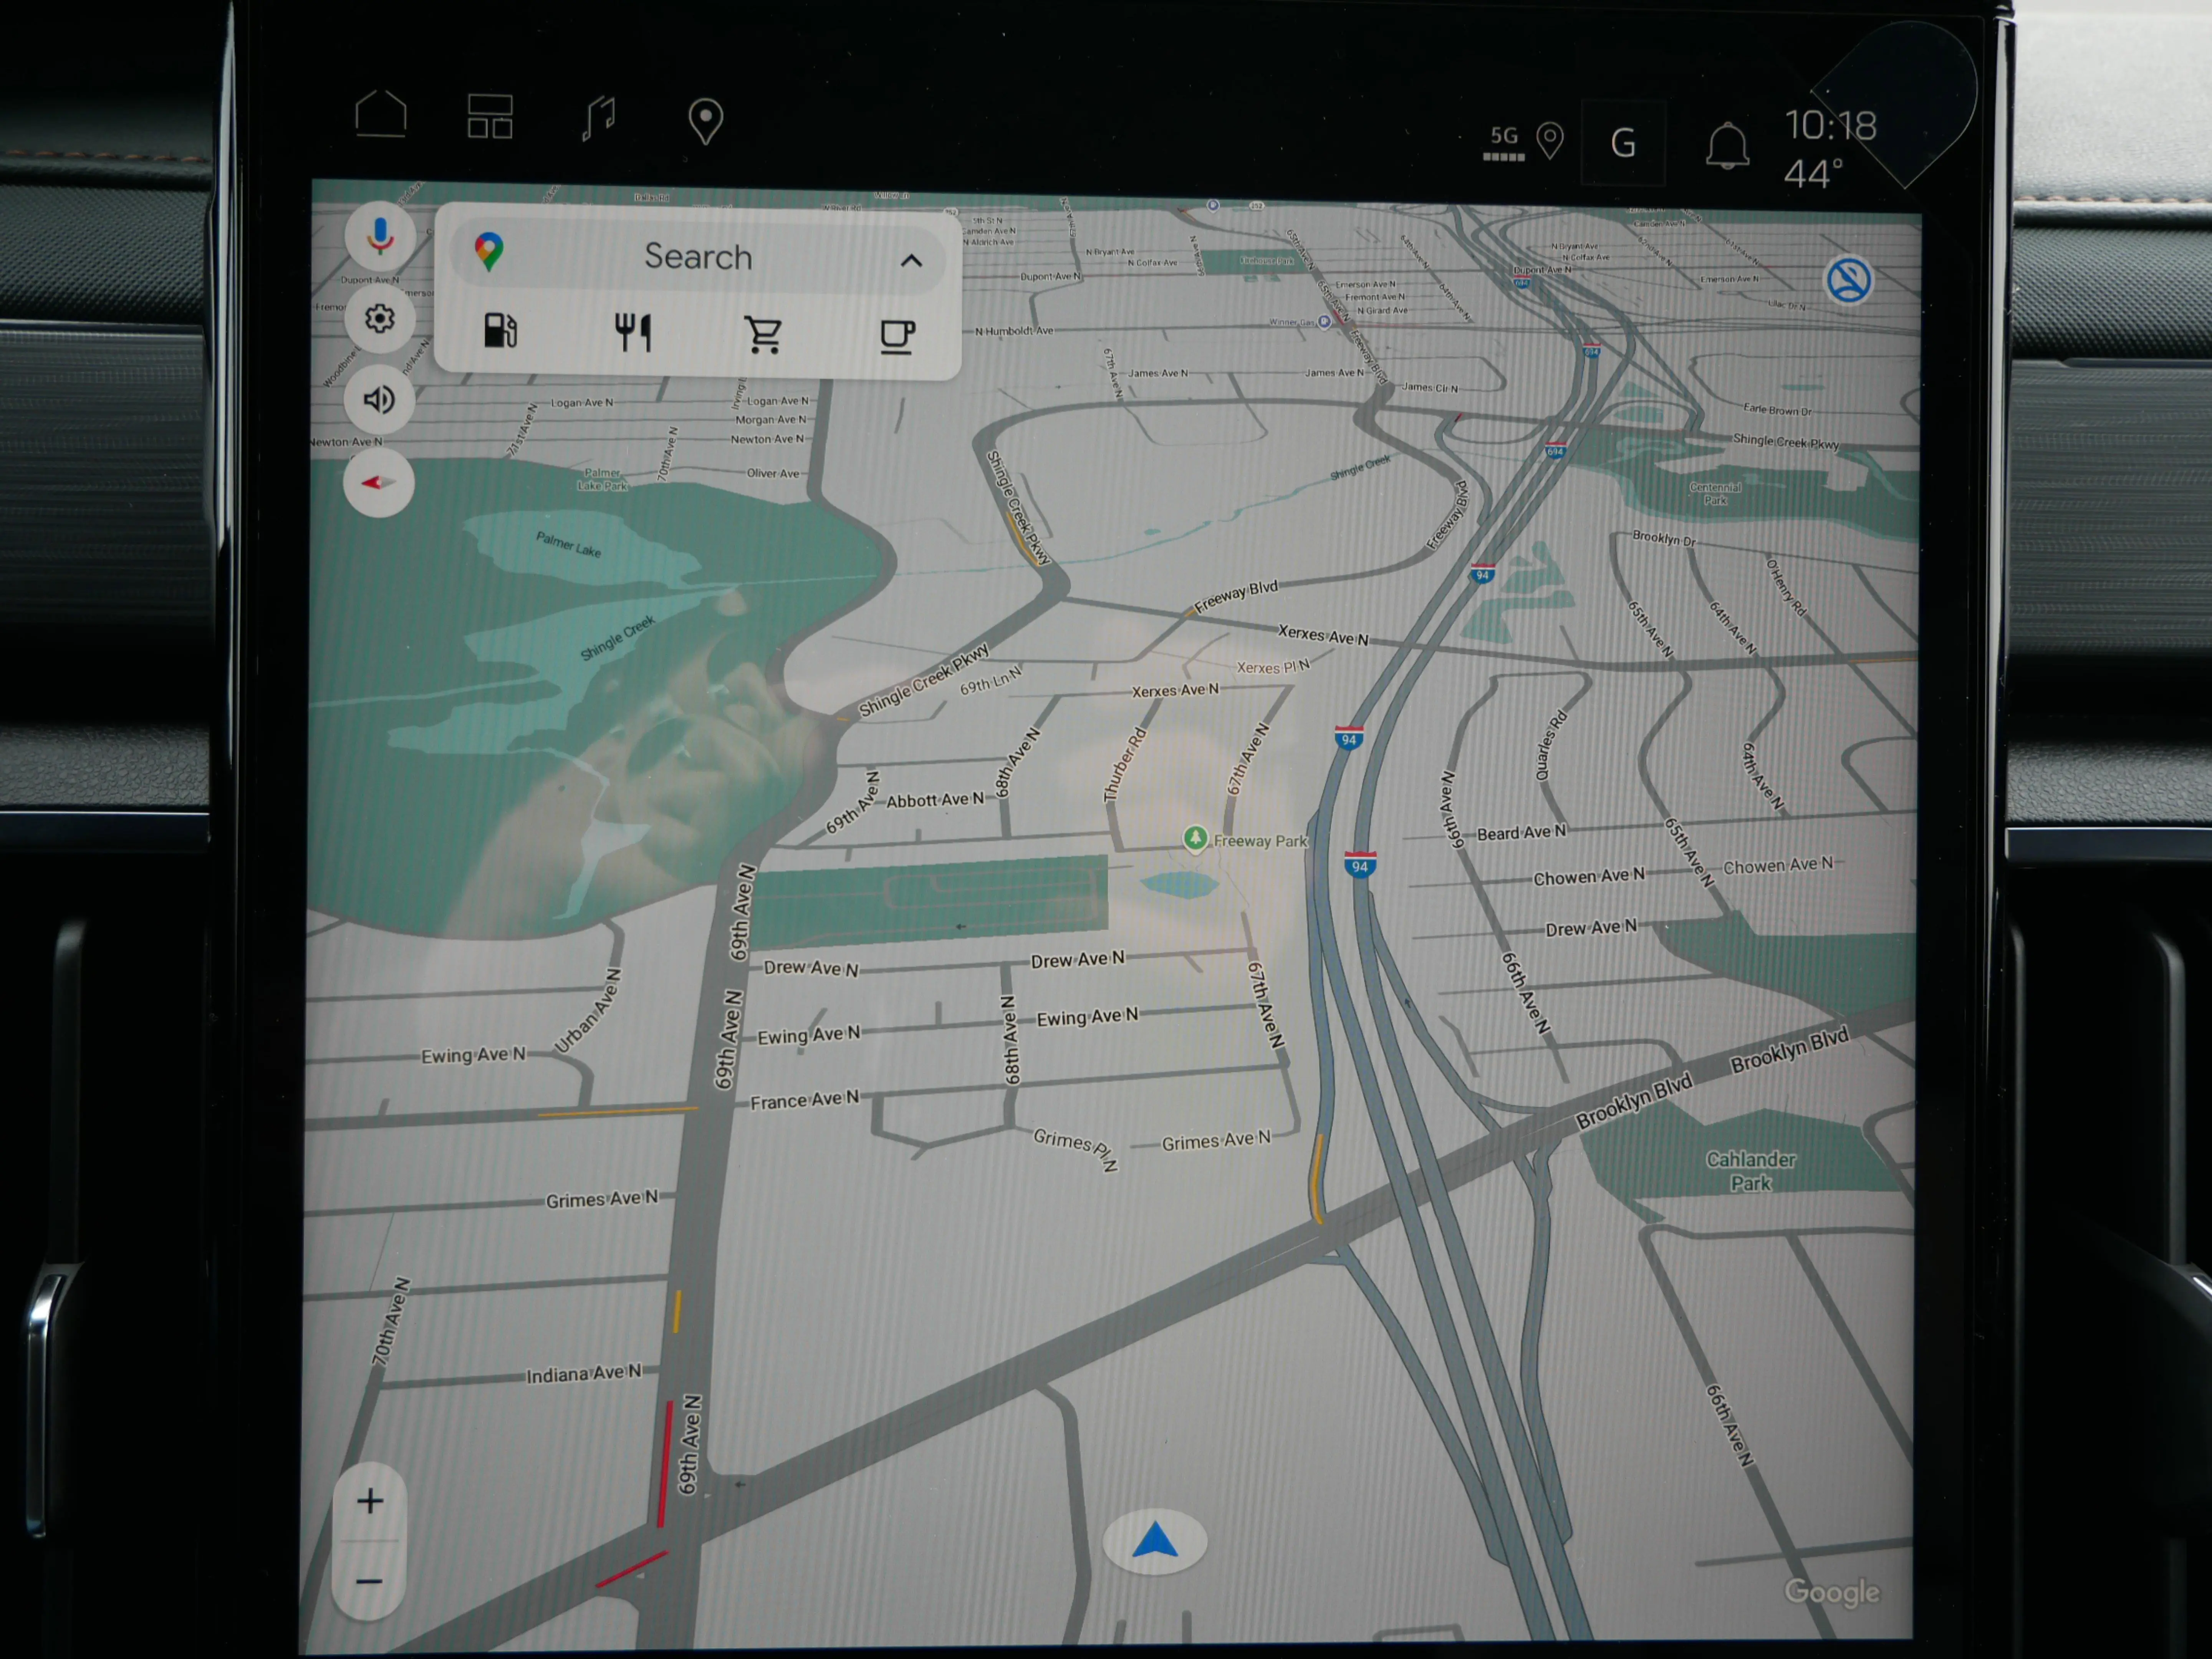
Task: Tap the O'Henry Rd street label
Action: pos(1786,587)
